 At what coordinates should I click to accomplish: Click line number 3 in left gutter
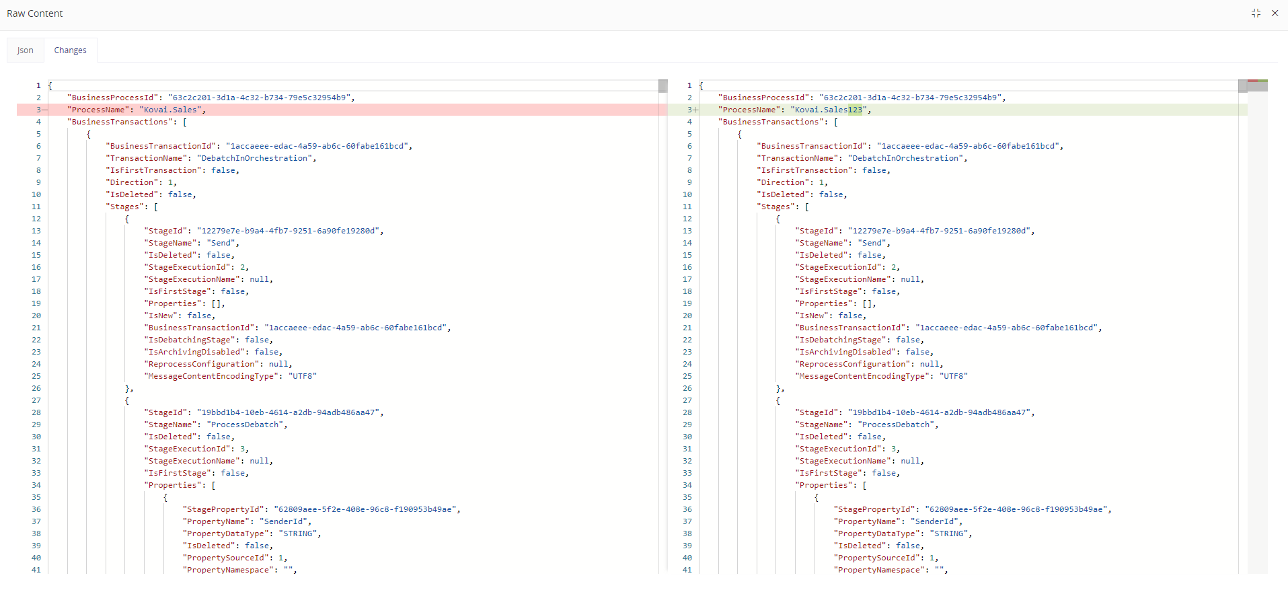click(x=38, y=110)
